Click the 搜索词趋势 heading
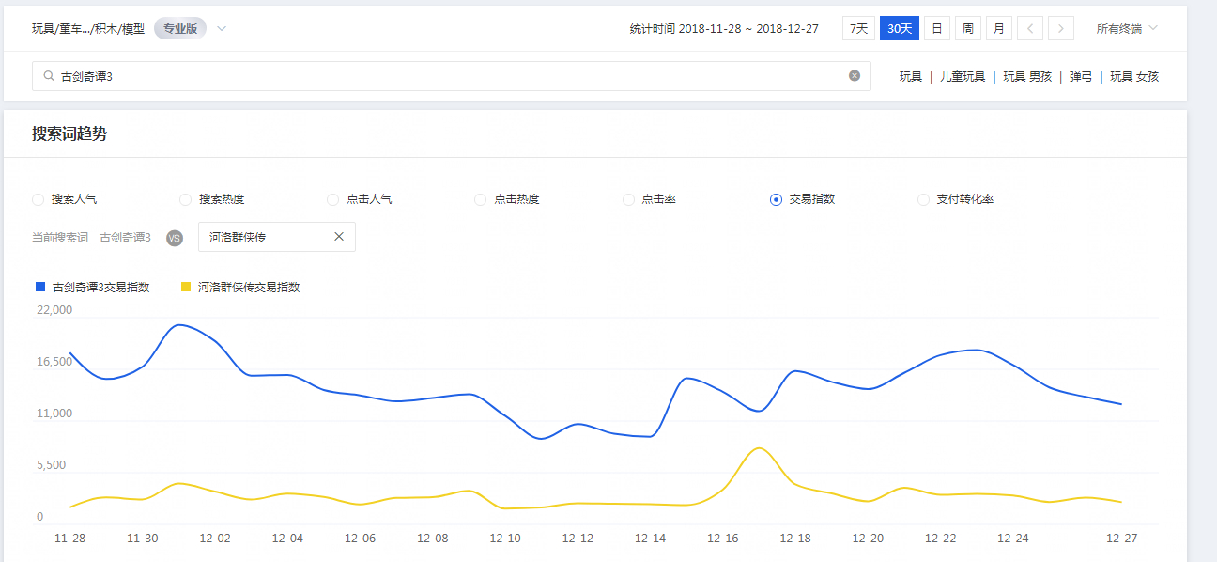1217x562 pixels. (69, 133)
